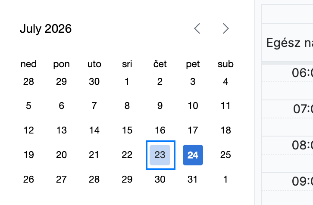Open the Egész nap all-day row
Viewport: 313px width, 205px height.
click(288, 43)
